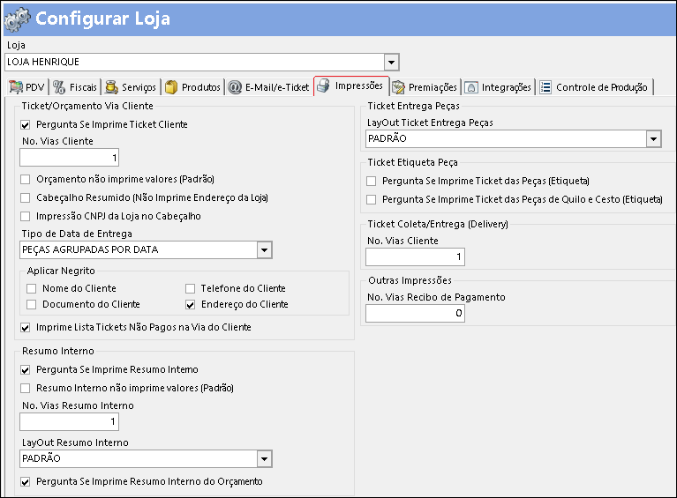This screenshot has height=498, width=677.
Task: Click the at-sign icon on E-Mail/e-Ticket tab
Action: coord(235,87)
